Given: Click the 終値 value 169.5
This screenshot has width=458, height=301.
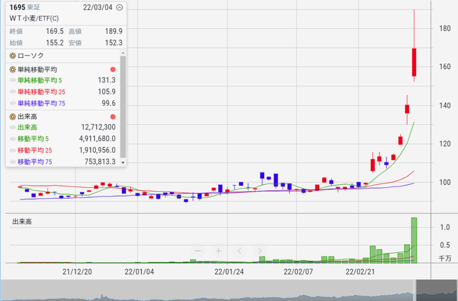Looking at the screenshot, I should click(x=55, y=31).
